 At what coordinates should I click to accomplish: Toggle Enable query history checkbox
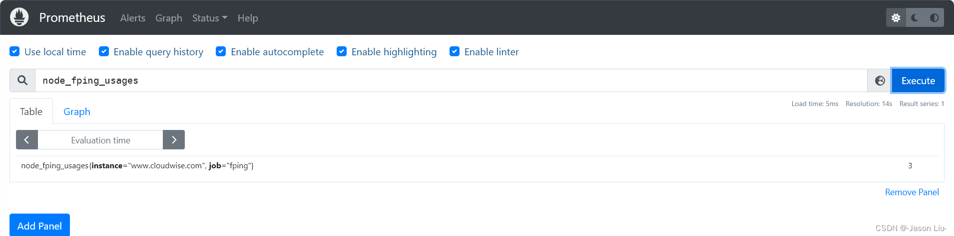click(104, 51)
